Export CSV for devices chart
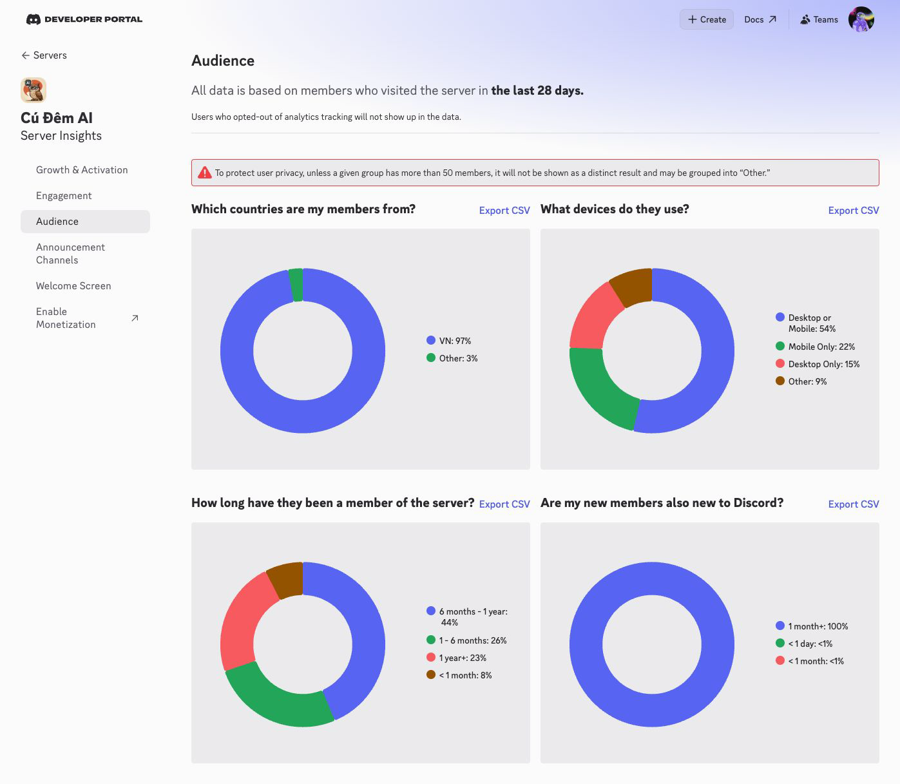The width and height of the screenshot is (900, 784). pyautogui.click(x=854, y=211)
